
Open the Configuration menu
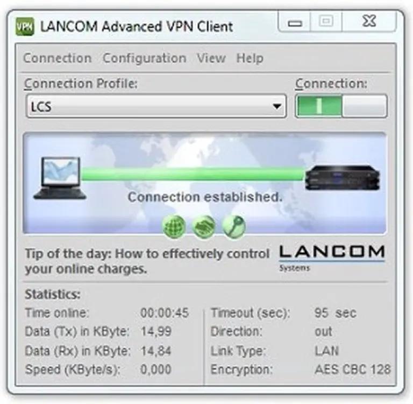click(144, 58)
